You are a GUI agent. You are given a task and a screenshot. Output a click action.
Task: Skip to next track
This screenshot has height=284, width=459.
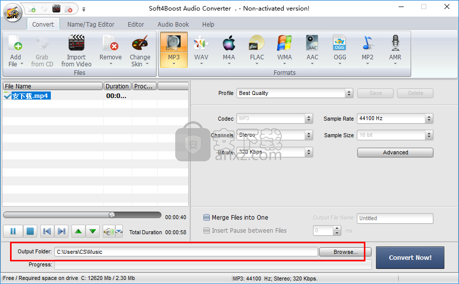pos(61,231)
